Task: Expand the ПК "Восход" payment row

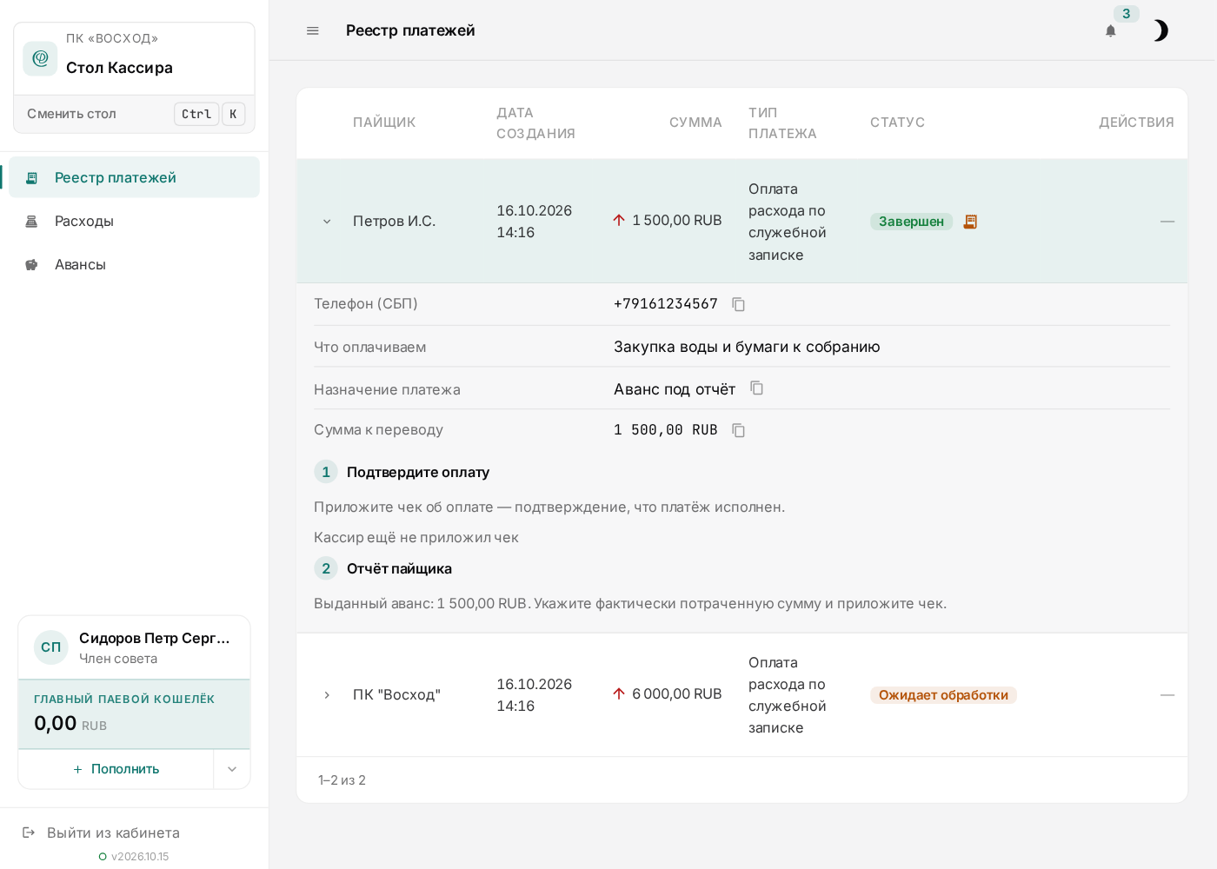Action: pos(327,695)
